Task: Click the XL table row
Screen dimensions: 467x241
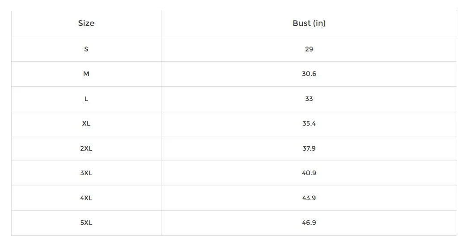Action: coord(234,124)
